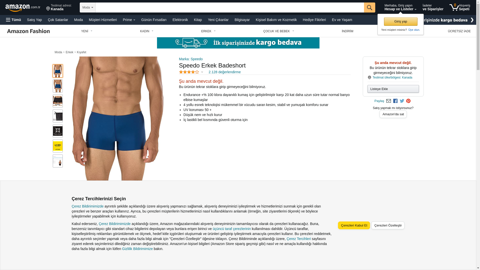
Task: Select the İNDİRİM fashion tab
Action: point(347,31)
